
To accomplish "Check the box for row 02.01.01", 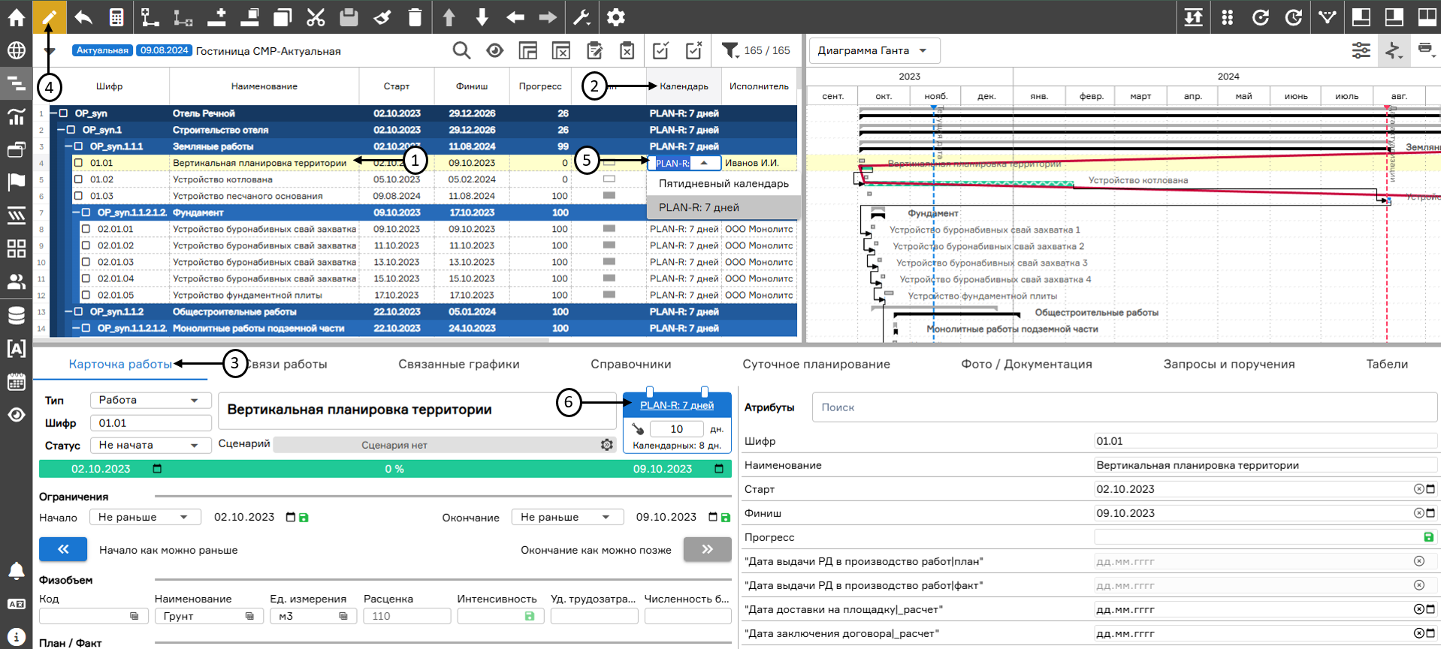I will point(86,229).
